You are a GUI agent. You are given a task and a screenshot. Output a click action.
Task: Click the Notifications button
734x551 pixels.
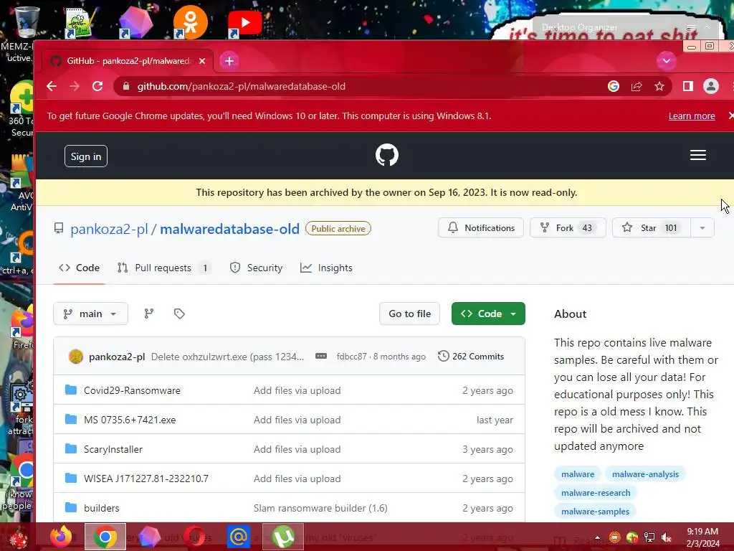point(481,228)
